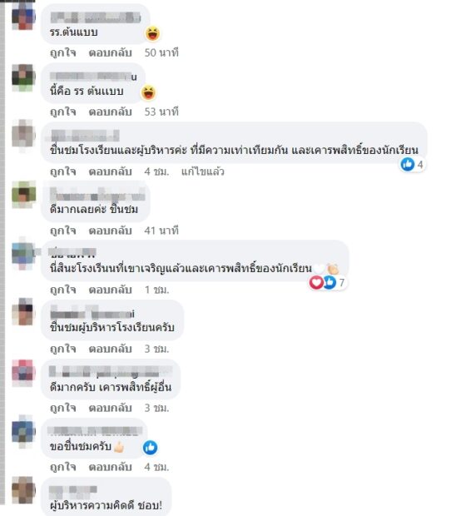451x516 pixels.
Task: Reply to 'ชื่นชมผู้บริหารโรงเรียนครับ' comment
Action: (110, 349)
